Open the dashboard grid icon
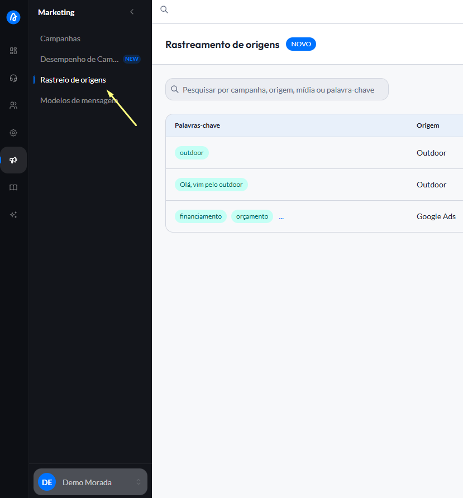463x498 pixels. point(13,51)
